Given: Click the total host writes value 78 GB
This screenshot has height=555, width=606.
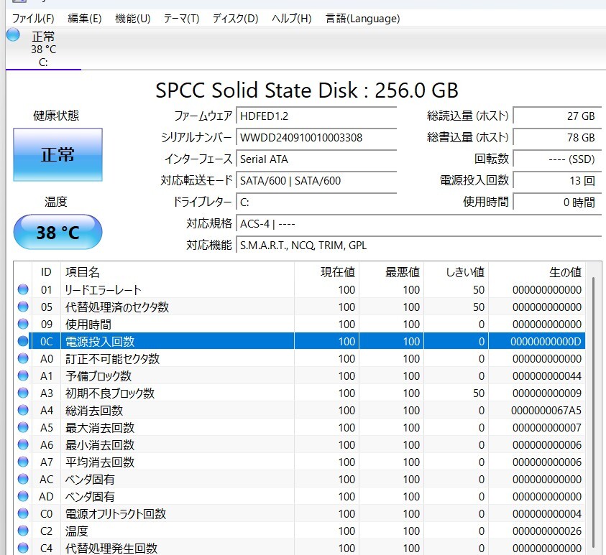Looking at the screenshot, I should point(557,137).
